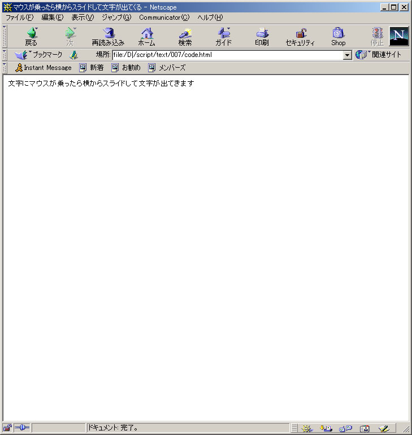
Task: Click the status text ドキュメント: 完了。
Action: tap(113, 428)
